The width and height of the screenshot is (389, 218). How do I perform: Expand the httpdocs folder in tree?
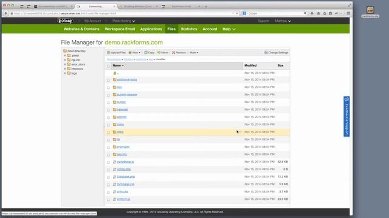[65, 69]
